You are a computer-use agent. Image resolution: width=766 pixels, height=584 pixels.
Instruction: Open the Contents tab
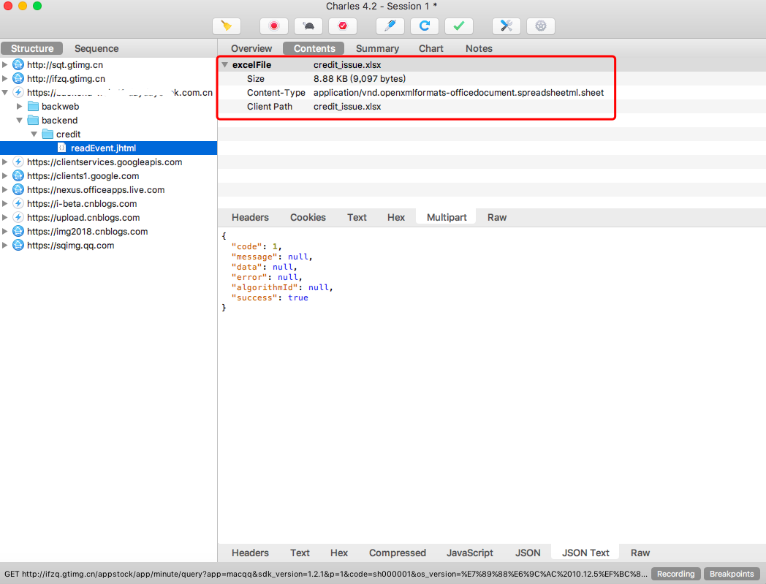(x=314, y=48)
